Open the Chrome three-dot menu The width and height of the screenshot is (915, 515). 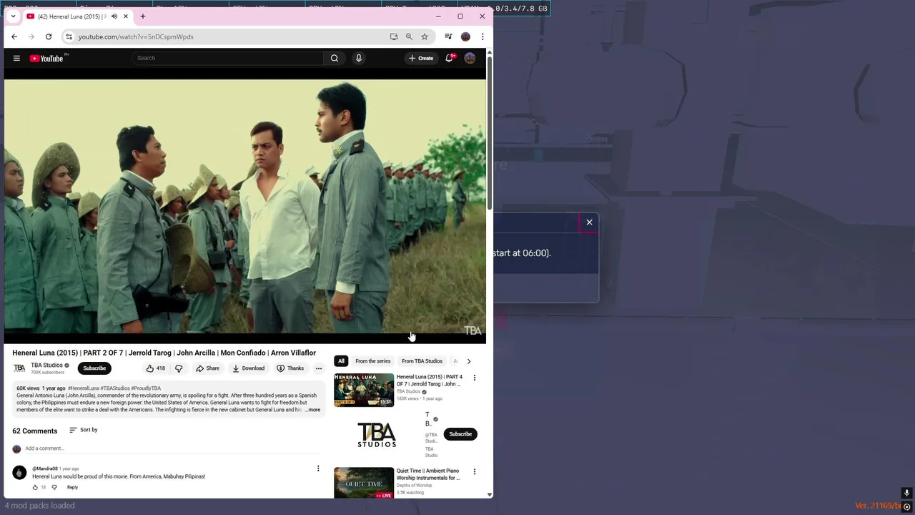[483, 36]
